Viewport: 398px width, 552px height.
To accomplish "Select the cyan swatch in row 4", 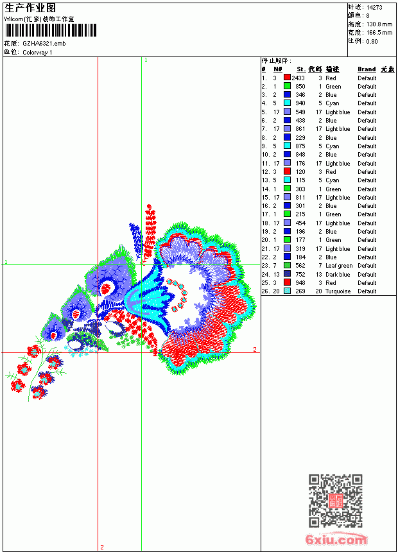I will (287, 103).
